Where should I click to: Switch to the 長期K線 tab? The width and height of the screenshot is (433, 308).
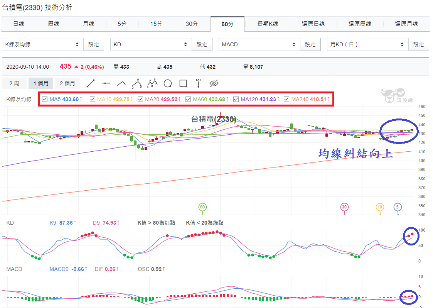coord(268,24)
